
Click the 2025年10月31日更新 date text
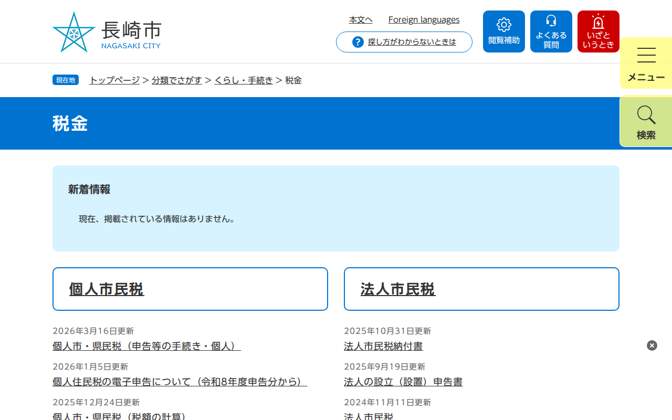(387, 331)
